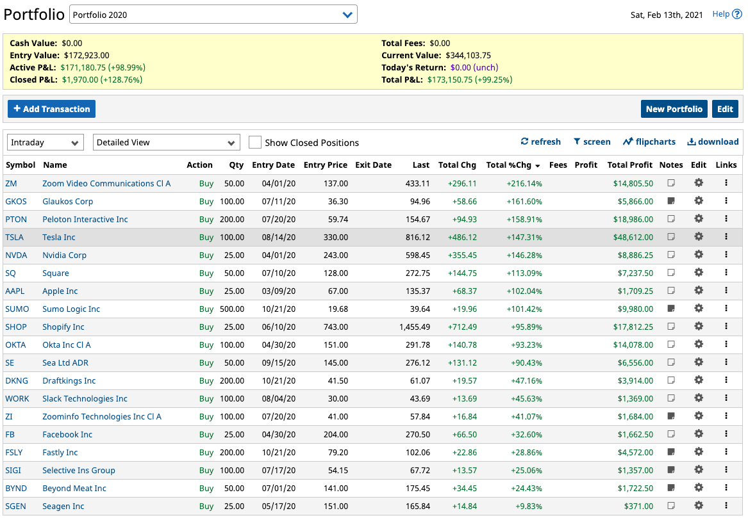The width and height of the screenshot is (748, 527).
Task: Sort table by Qty column
Action: [x=236, y=165]
